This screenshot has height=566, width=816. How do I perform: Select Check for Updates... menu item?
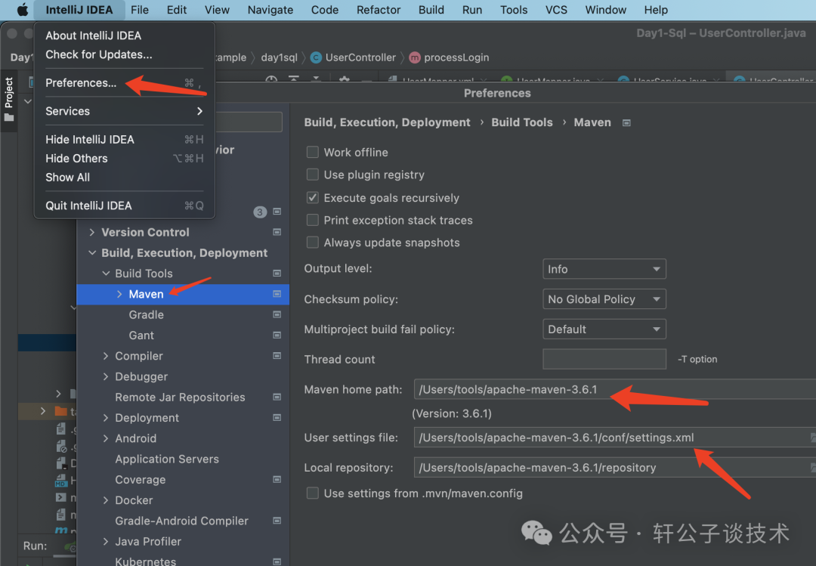coord(124,54)
